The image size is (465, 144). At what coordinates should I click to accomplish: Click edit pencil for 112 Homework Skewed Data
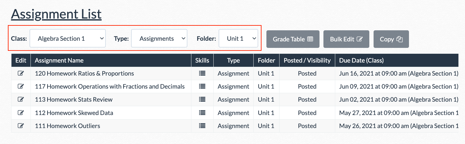[x=21, y=113]
